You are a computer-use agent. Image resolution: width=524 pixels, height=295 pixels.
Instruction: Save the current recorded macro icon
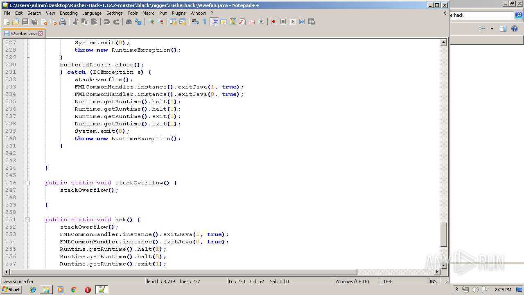point(312,22)
